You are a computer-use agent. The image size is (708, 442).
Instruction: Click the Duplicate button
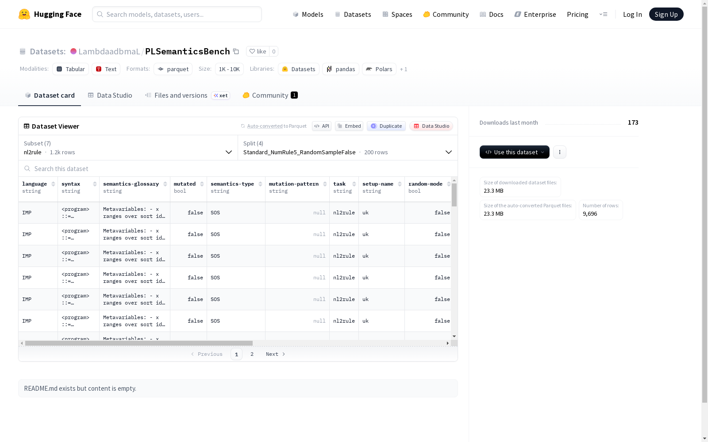point(386,126)
